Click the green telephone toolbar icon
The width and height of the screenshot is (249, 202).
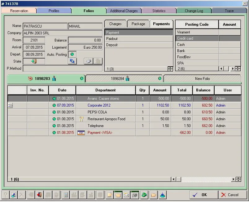(144, 195)
